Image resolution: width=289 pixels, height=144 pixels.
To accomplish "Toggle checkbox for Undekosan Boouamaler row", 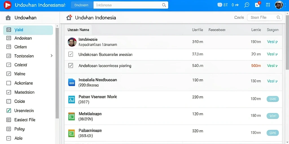I will pos(71,54).
